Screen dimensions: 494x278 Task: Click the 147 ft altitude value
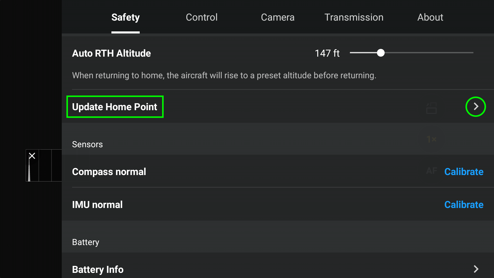click(327, 53)
